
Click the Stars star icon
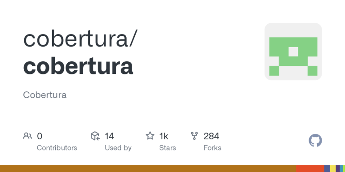[150, 136]
